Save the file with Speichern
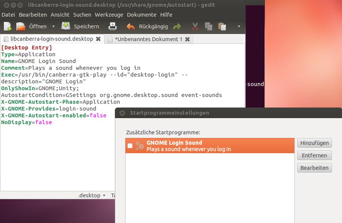The image size is (342, 223). [x=80, y=26]
